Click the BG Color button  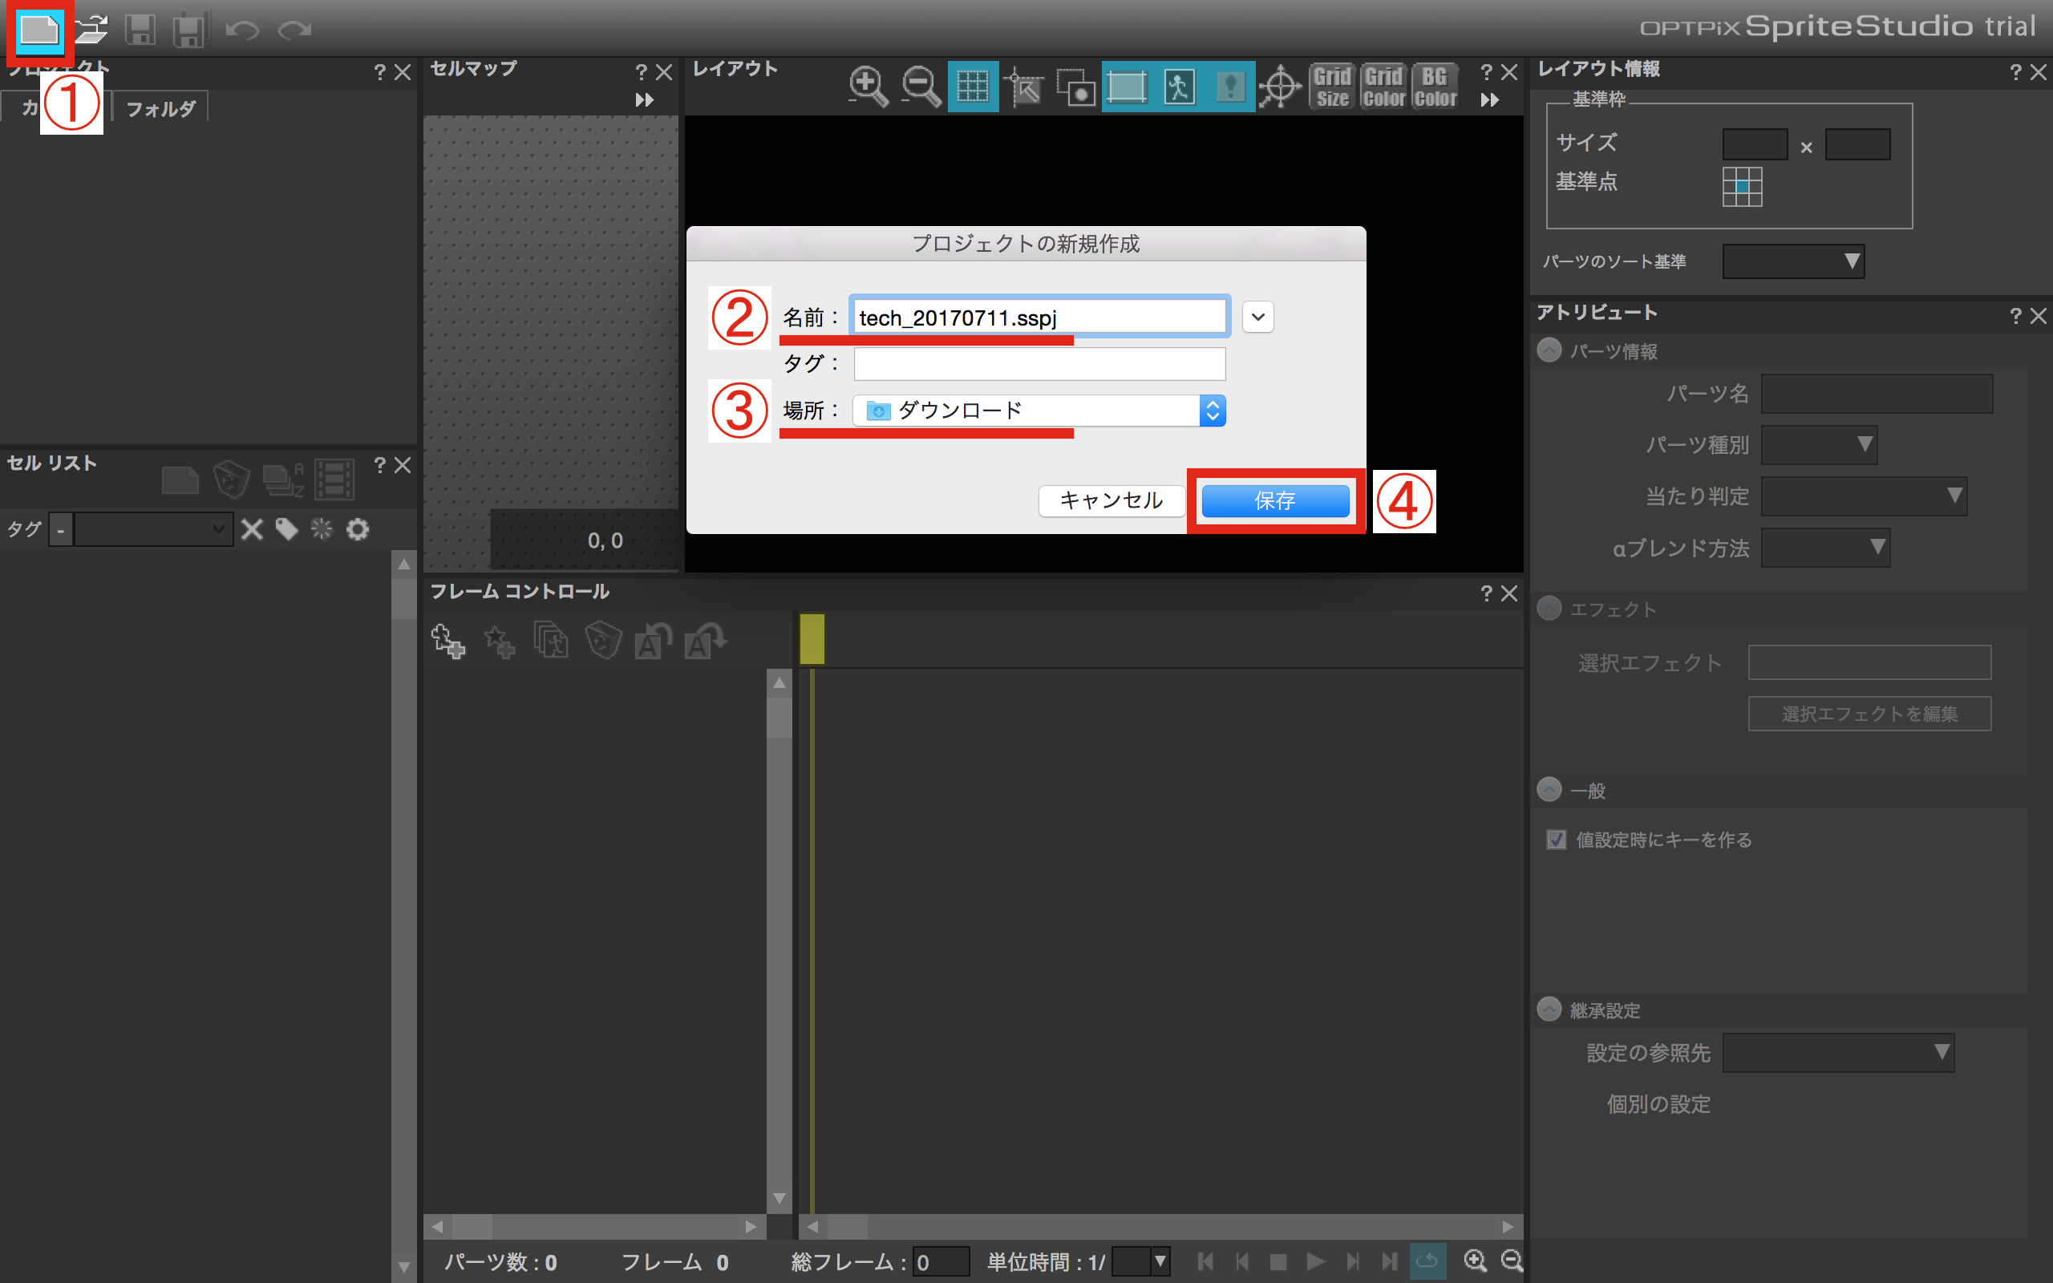(x=1435, y=87)
